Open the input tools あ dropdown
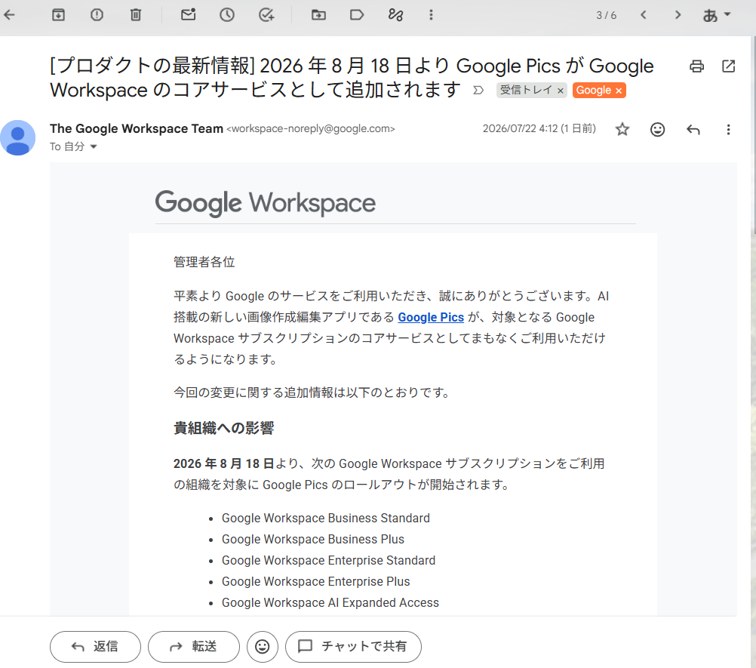The width and height of the screenshot is (756, 668). (x=717, y=15)
